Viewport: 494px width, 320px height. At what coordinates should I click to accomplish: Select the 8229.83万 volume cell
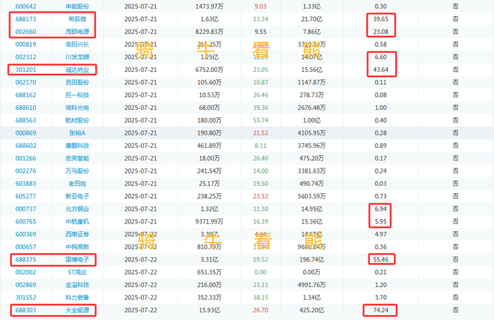tap(209, 32)
